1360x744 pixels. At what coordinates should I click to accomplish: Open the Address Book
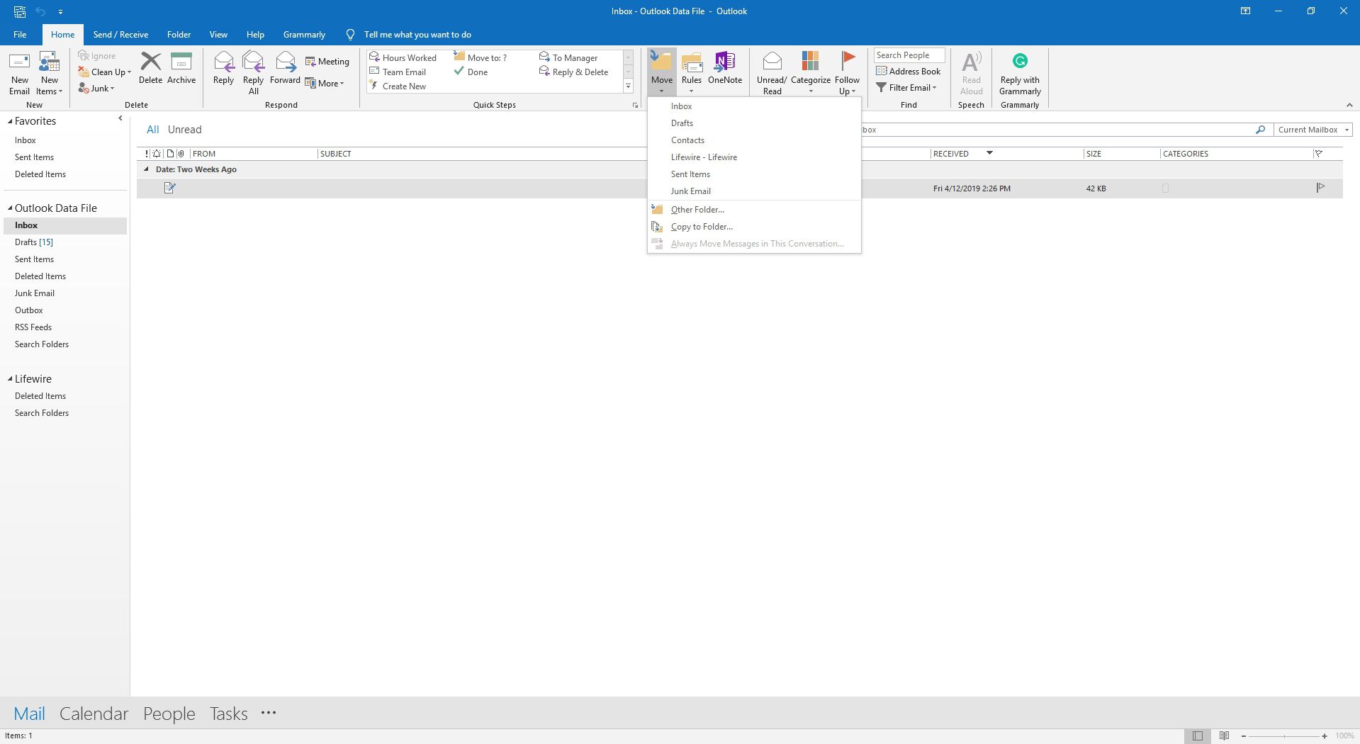pos(909,71)
